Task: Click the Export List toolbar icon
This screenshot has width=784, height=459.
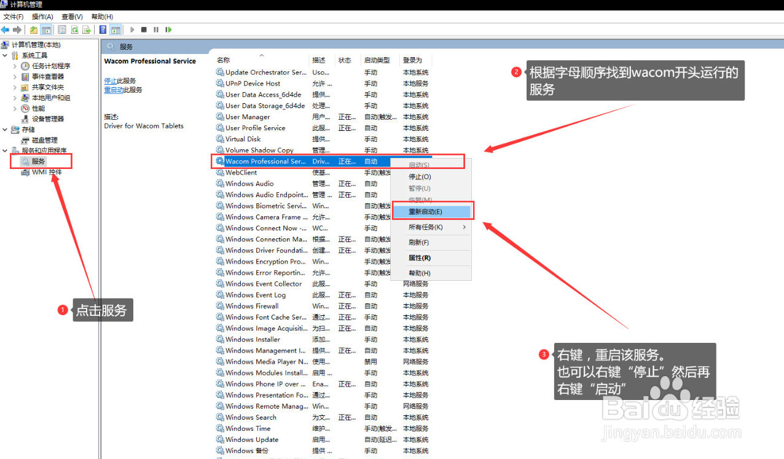Action: (x=87, y=29)
